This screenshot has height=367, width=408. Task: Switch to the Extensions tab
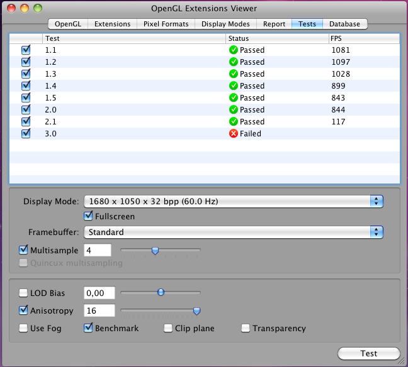click(112, 24)
